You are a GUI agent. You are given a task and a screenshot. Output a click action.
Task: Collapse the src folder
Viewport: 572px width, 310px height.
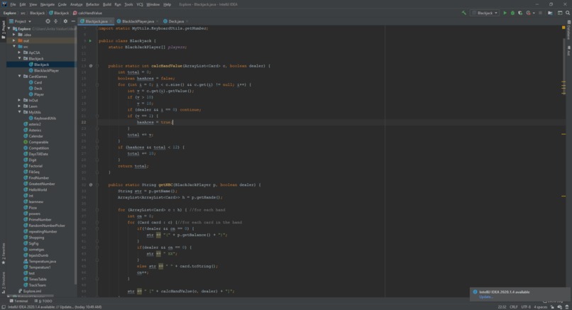pyautogui.click(x=14, y=46)
